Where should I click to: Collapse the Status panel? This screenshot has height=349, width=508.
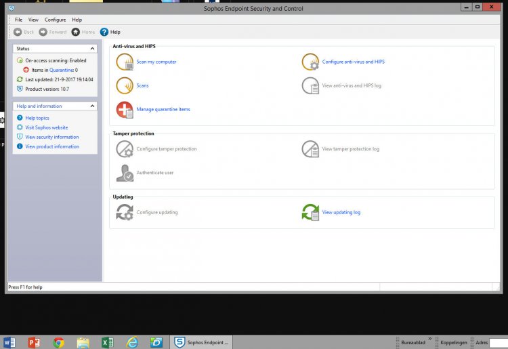tap(92, 49)
